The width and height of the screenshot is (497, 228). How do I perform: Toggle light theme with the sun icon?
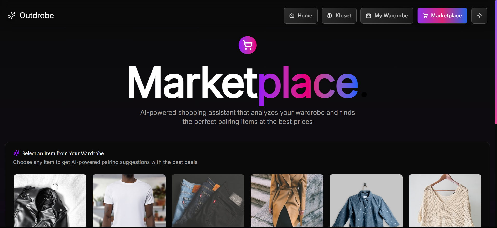479,16
